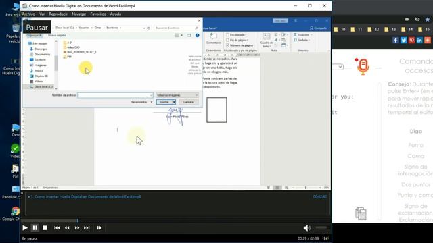Adjust the volume slider in the player
The image size is (433, 243).
pos(321,227)
